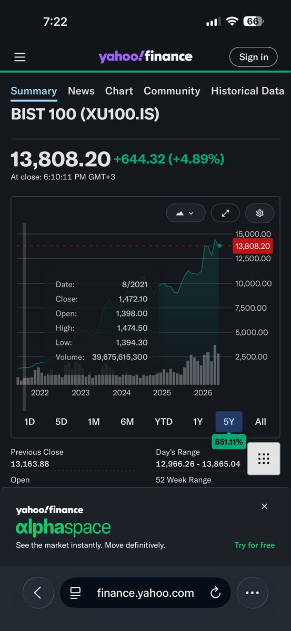
Task: Select the All time range
Action: click(x=260, y=422)
